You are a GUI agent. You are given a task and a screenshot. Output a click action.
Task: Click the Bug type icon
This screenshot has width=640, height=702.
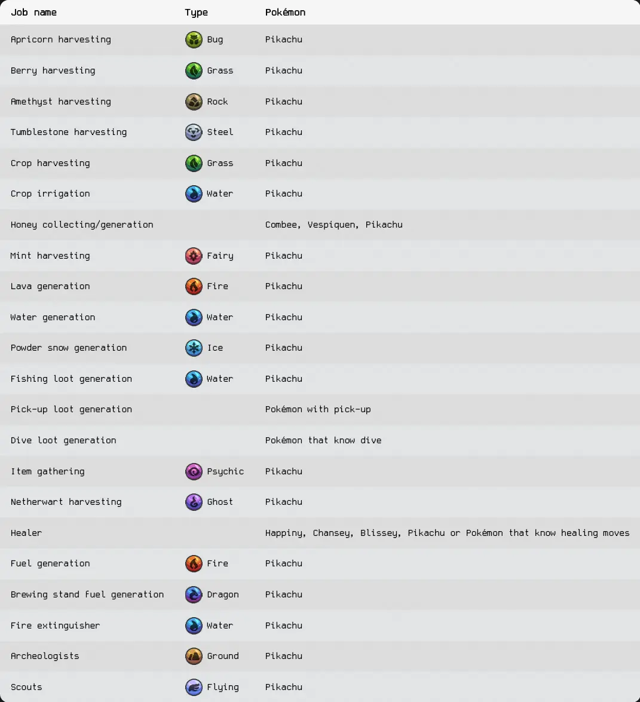194,40
